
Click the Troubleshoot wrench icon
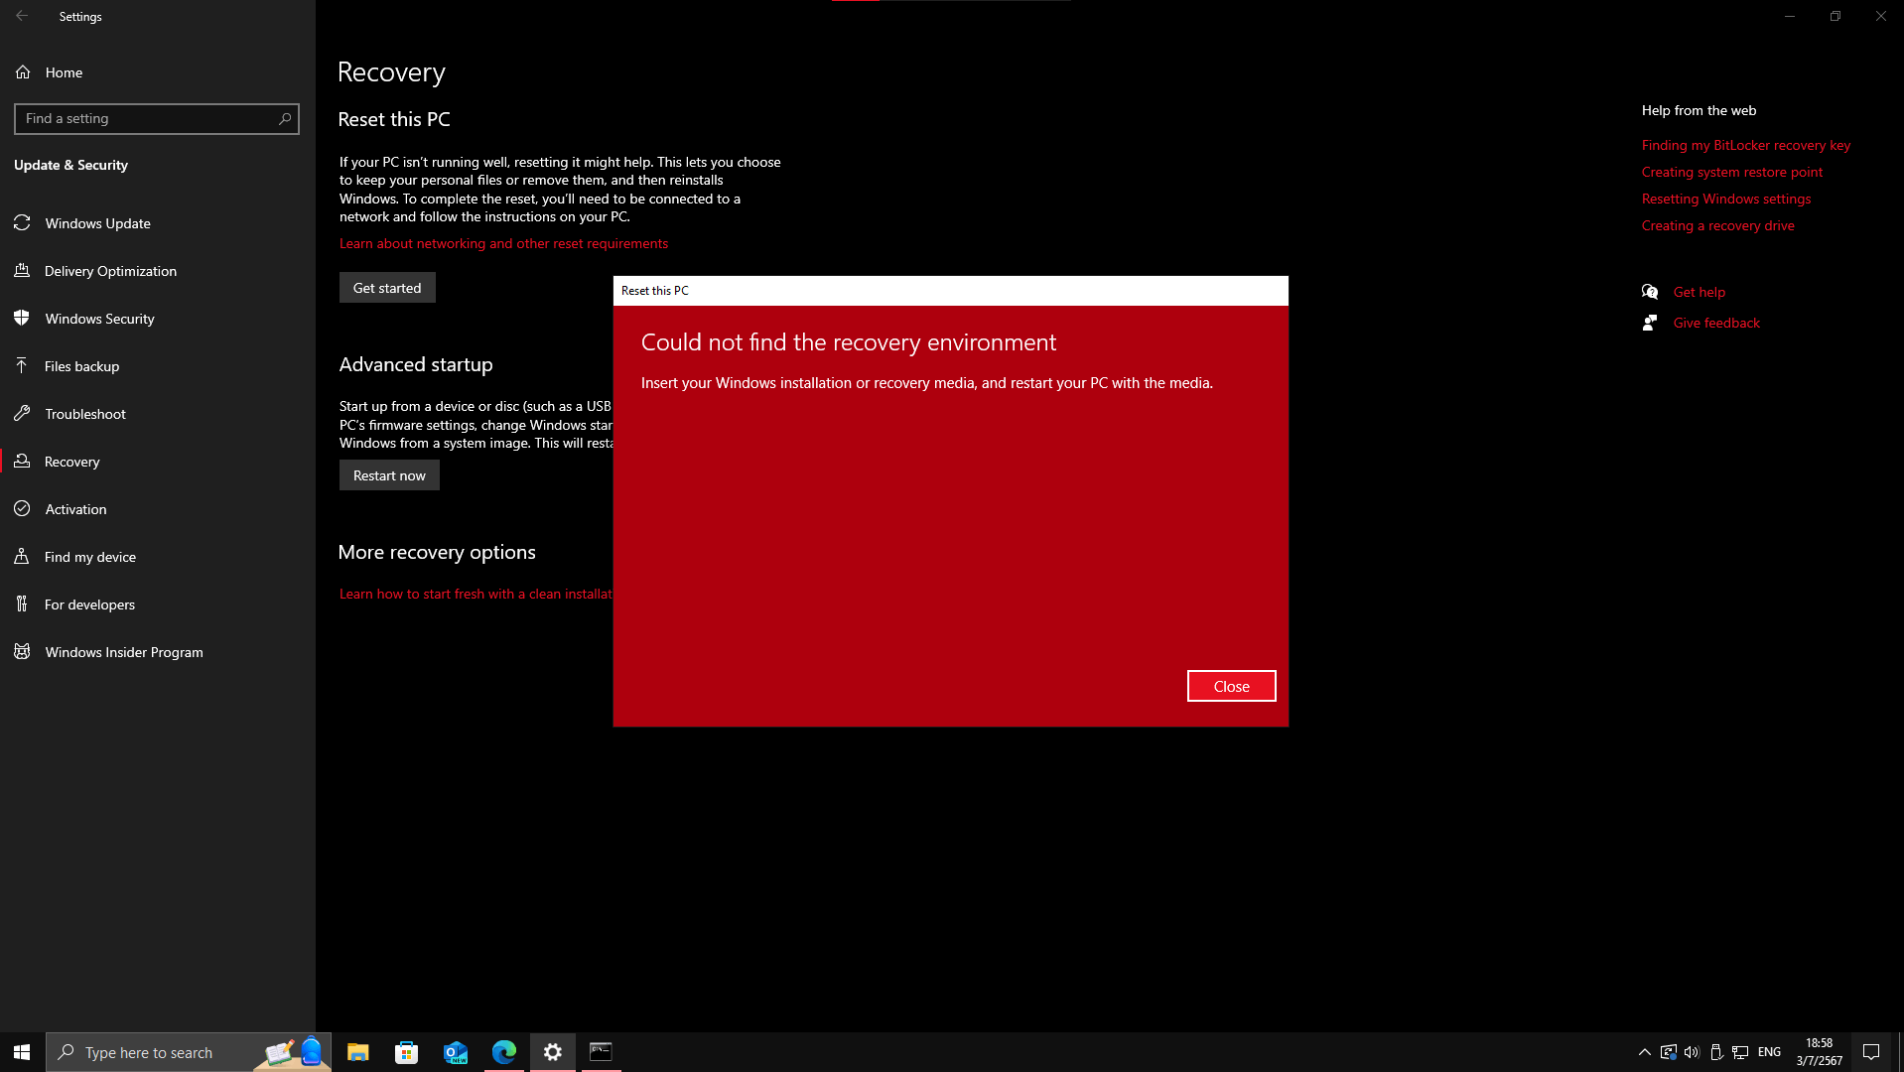point(22,414)
